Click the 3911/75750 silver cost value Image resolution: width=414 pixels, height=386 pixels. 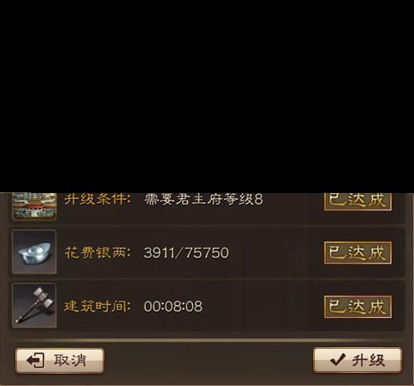(186, 253)
